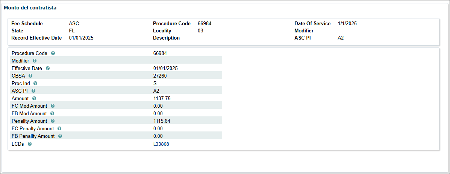Click the Amount value 1137.75
Screen dimensions: 450x174
162,99
